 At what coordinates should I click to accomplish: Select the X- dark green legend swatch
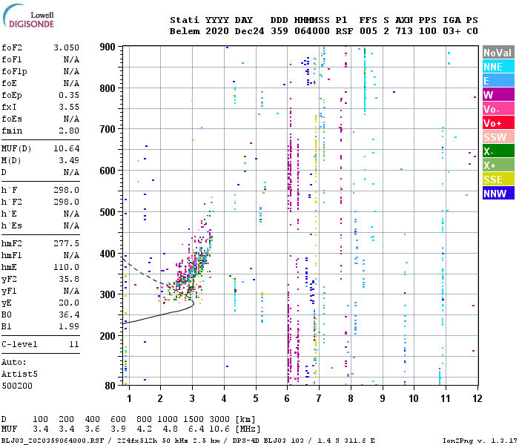pos(498,151)
